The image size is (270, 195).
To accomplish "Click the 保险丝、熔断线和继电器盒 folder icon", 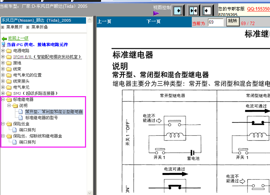I will click(9, 136).
